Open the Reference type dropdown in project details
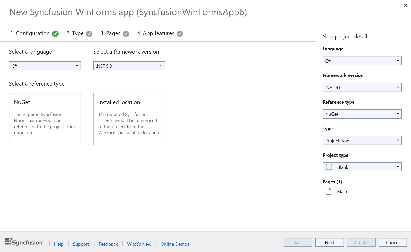Image resolution: width=411 pixels, height=252 pixels. coord(362,114)
